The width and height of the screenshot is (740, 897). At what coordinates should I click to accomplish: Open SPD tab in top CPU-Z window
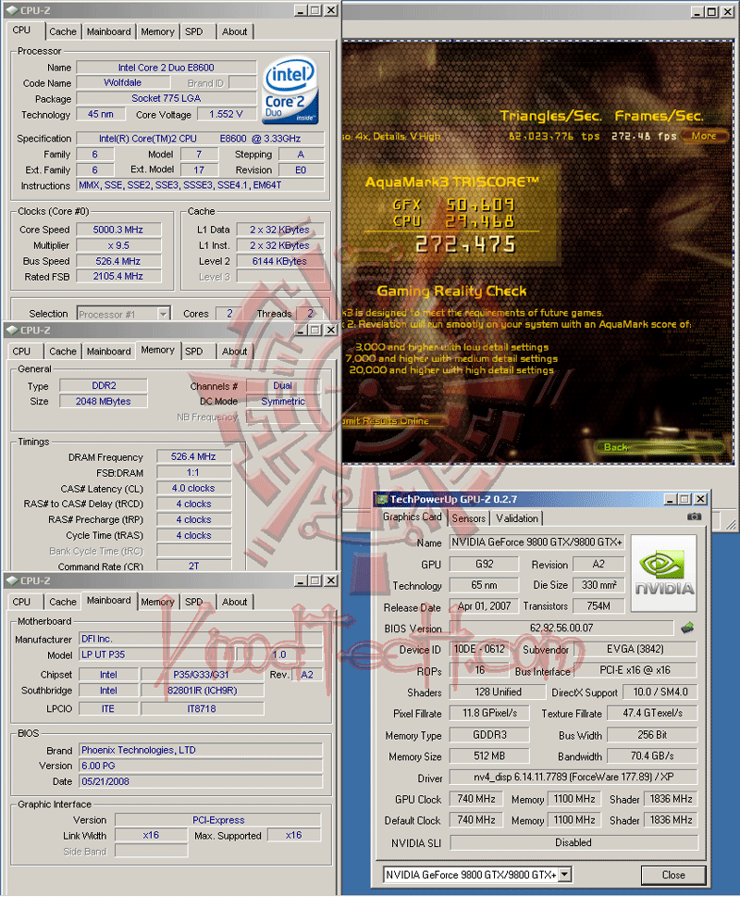point(194,31)
